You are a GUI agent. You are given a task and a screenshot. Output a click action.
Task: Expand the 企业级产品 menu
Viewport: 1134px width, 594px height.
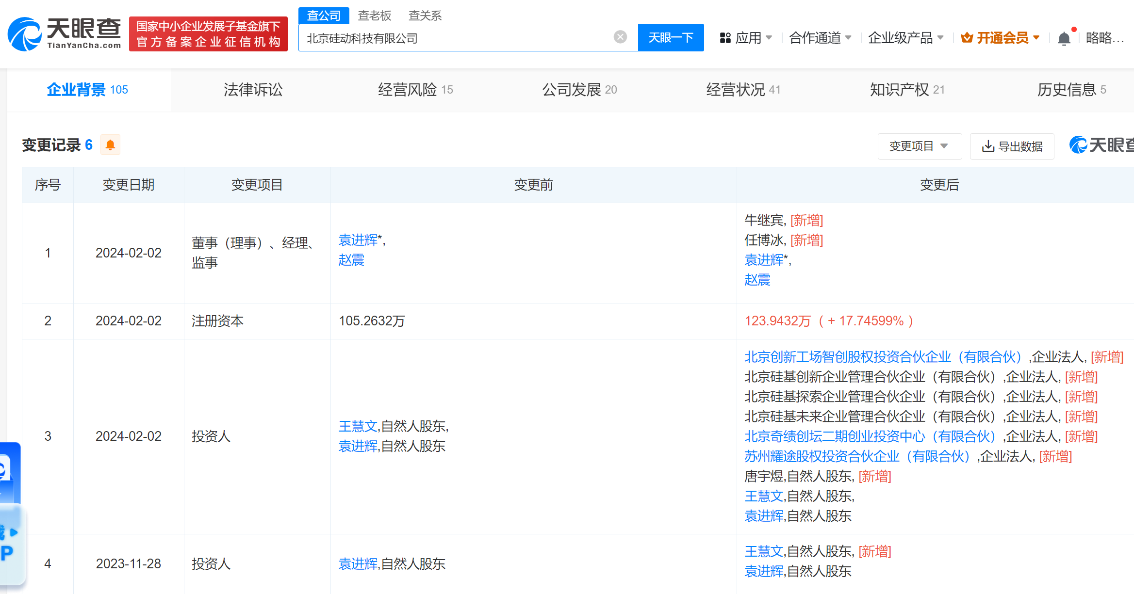(x=905, y=38)
